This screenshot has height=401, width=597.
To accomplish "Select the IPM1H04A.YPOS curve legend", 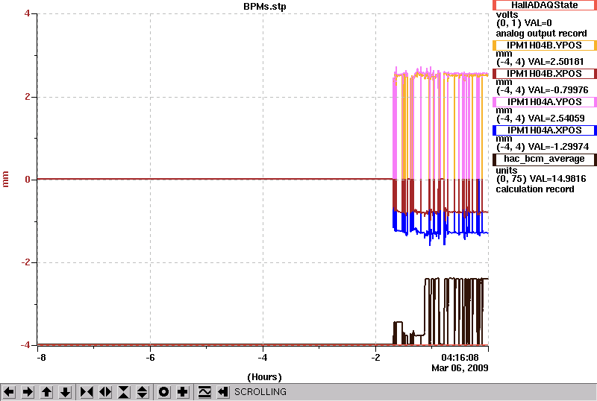I will point(545,102).
